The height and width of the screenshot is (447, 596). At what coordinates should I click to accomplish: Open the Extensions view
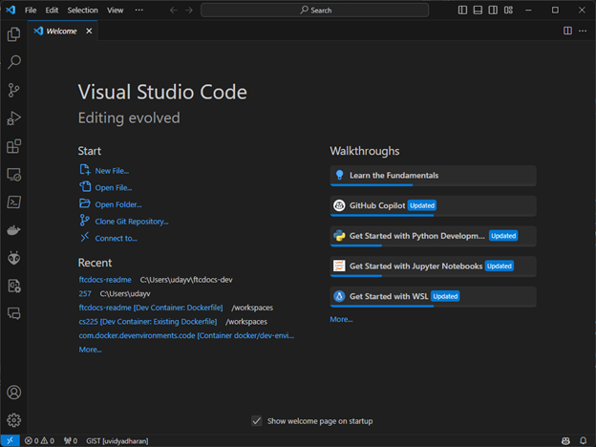click(x=13, y=146)
